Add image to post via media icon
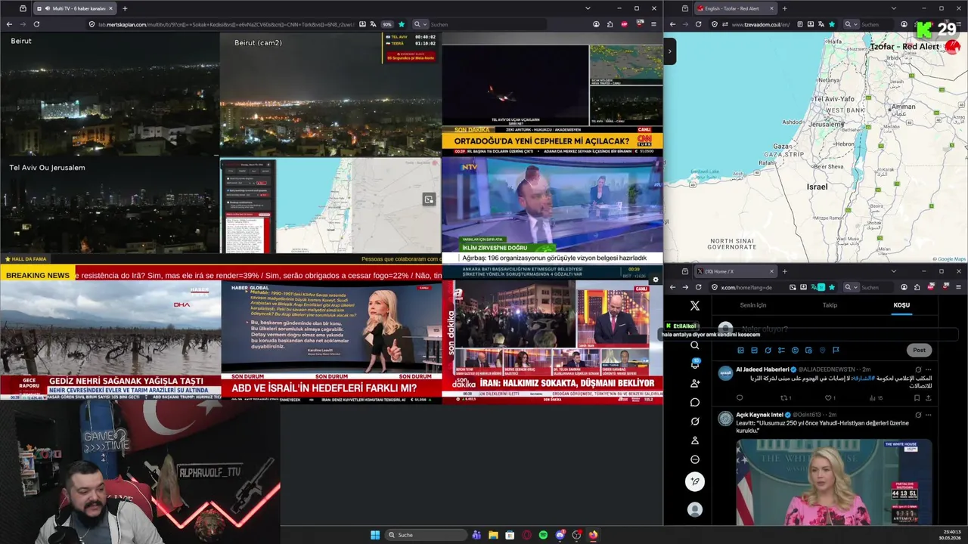The height and width of the screenshot is (544, 968). click(740, 350)
